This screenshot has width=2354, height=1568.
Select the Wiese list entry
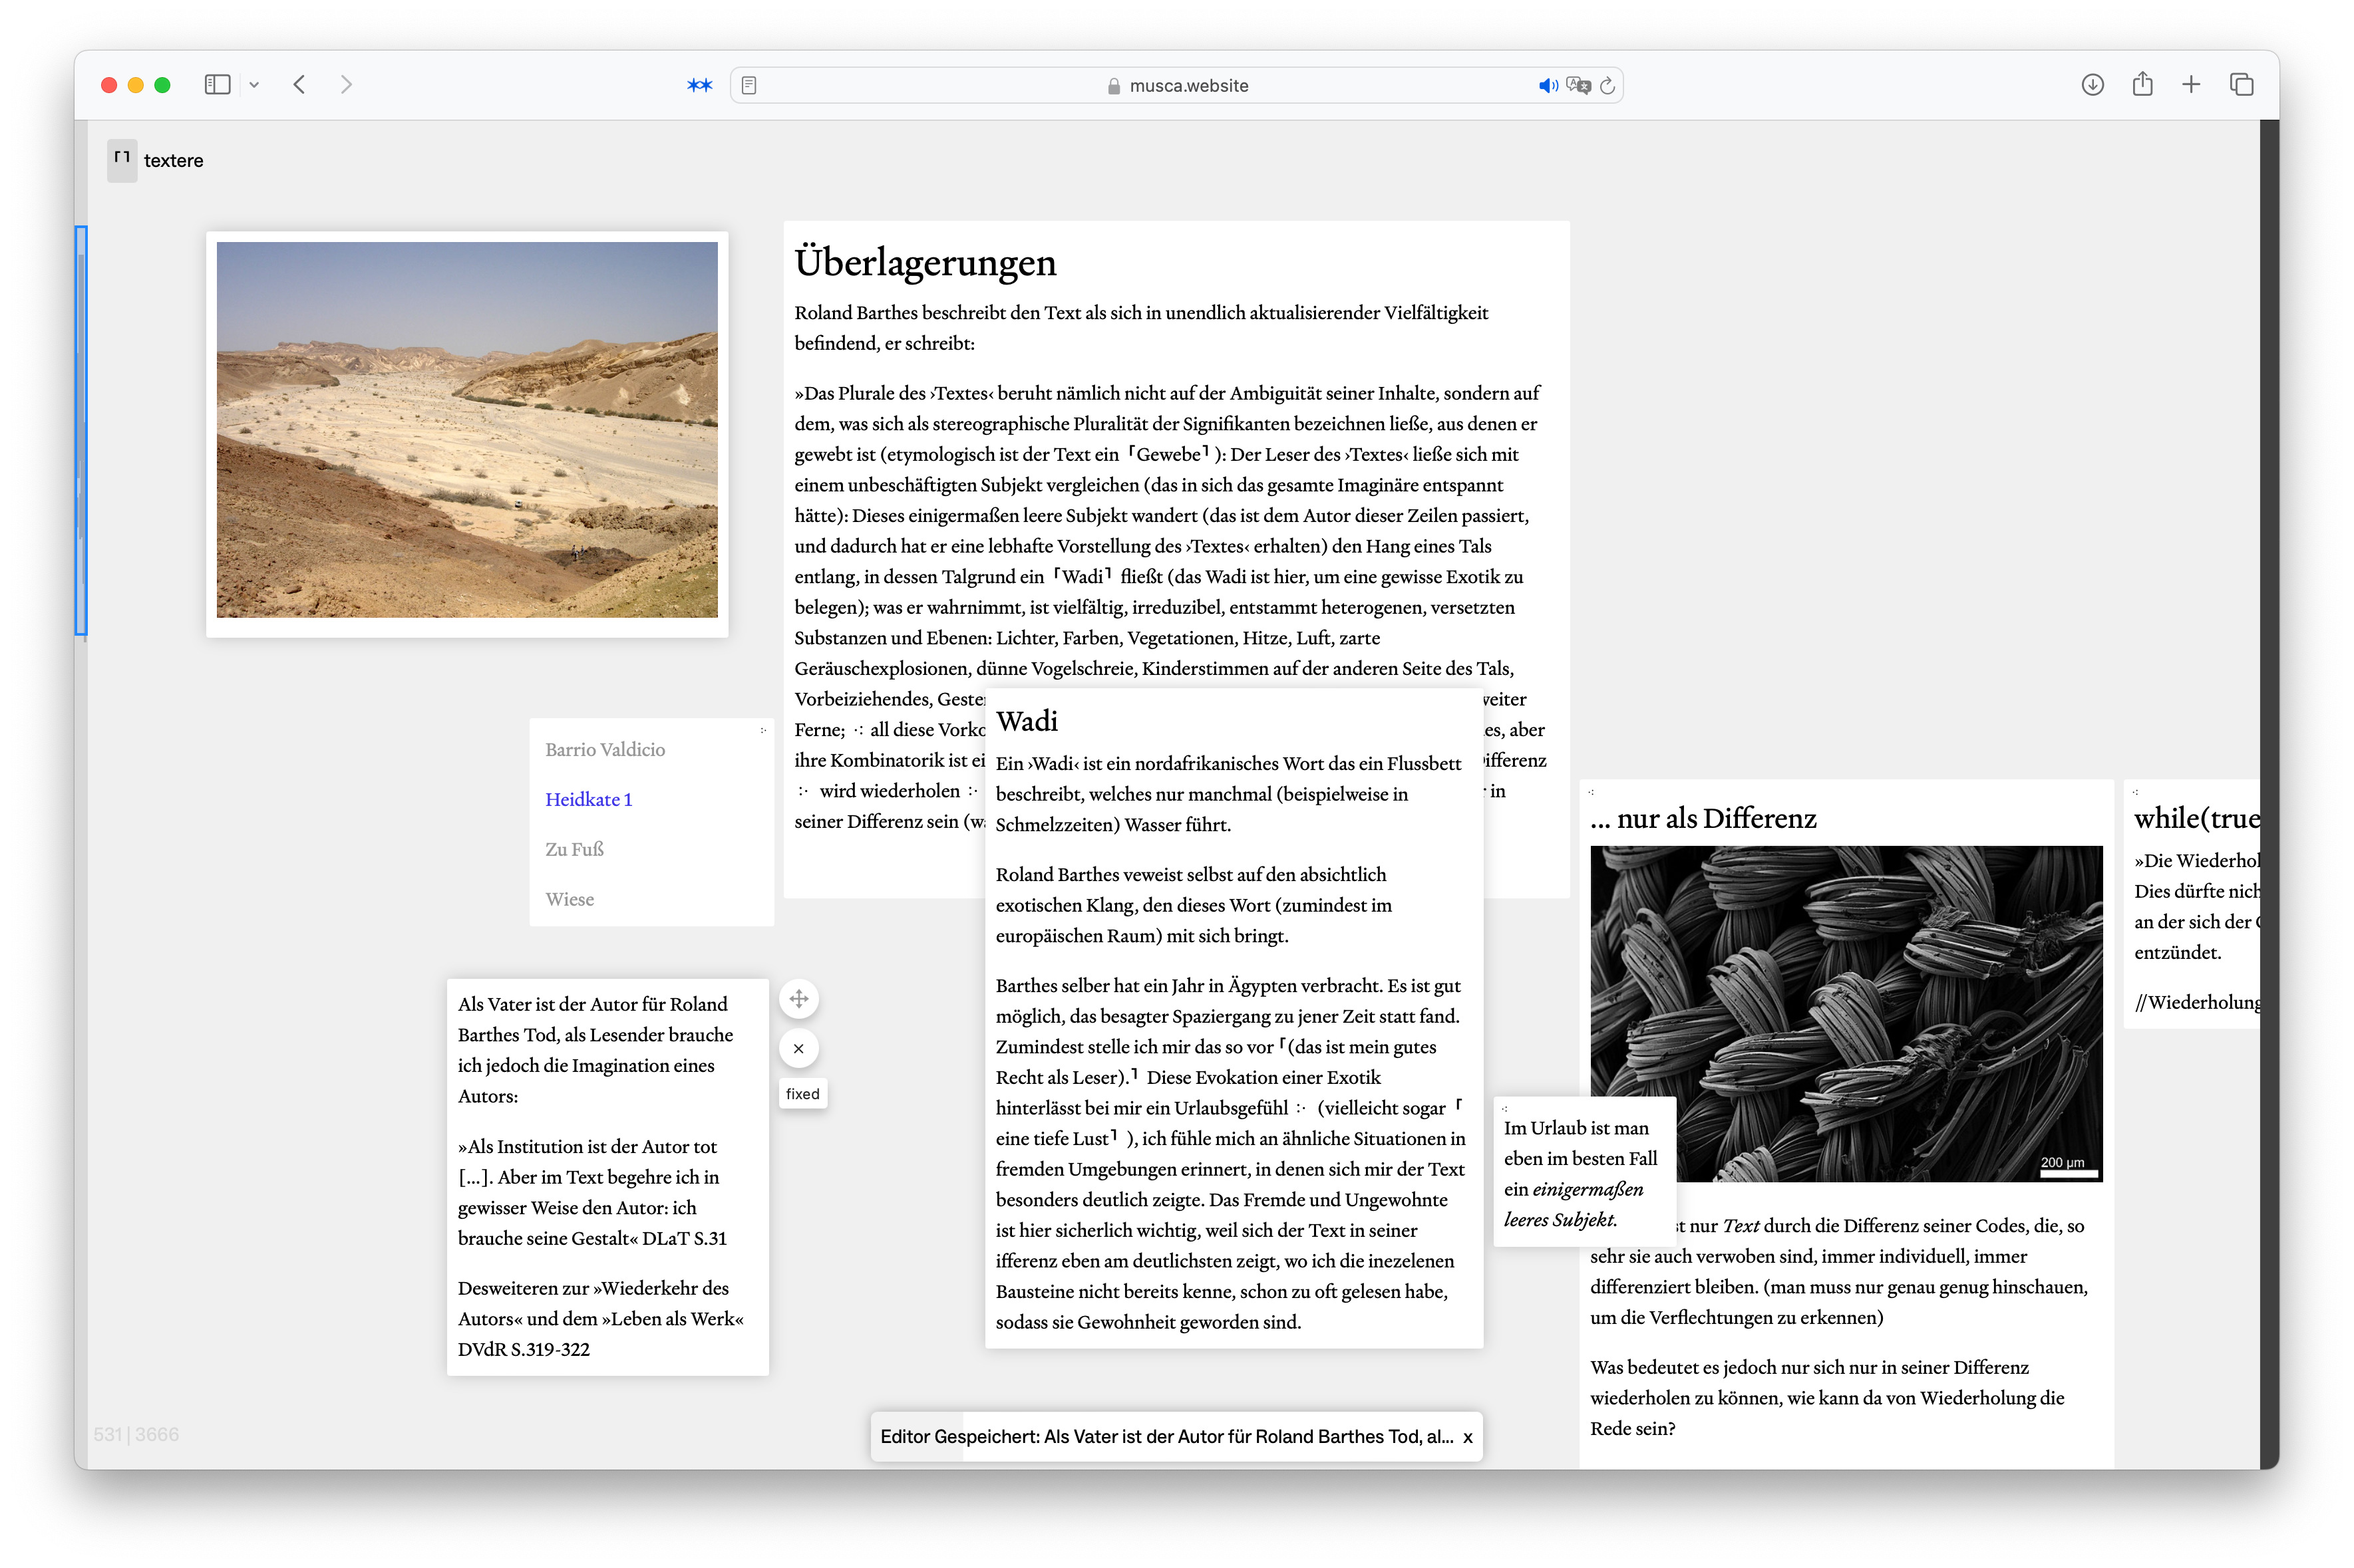[x=570, y=899]
